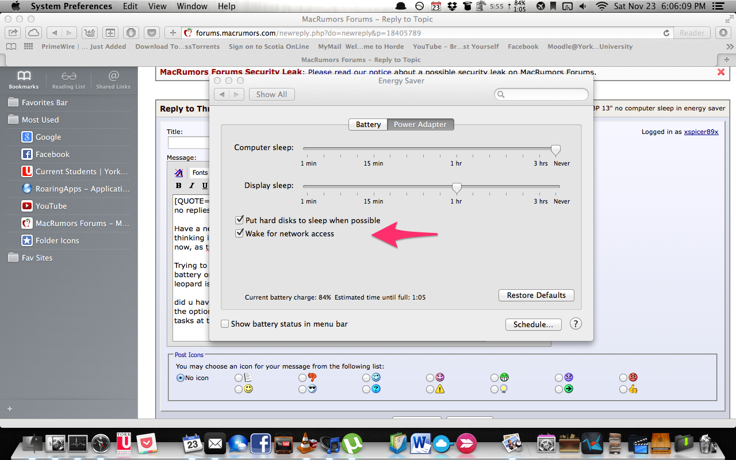The height and width of the screenshot is (460, 736).
Task: Click the Bold formatting button in editor
Action: [178, 186]
